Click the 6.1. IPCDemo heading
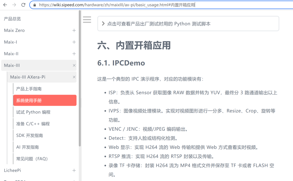Screen dimensions: 293x181 point(121,63)
